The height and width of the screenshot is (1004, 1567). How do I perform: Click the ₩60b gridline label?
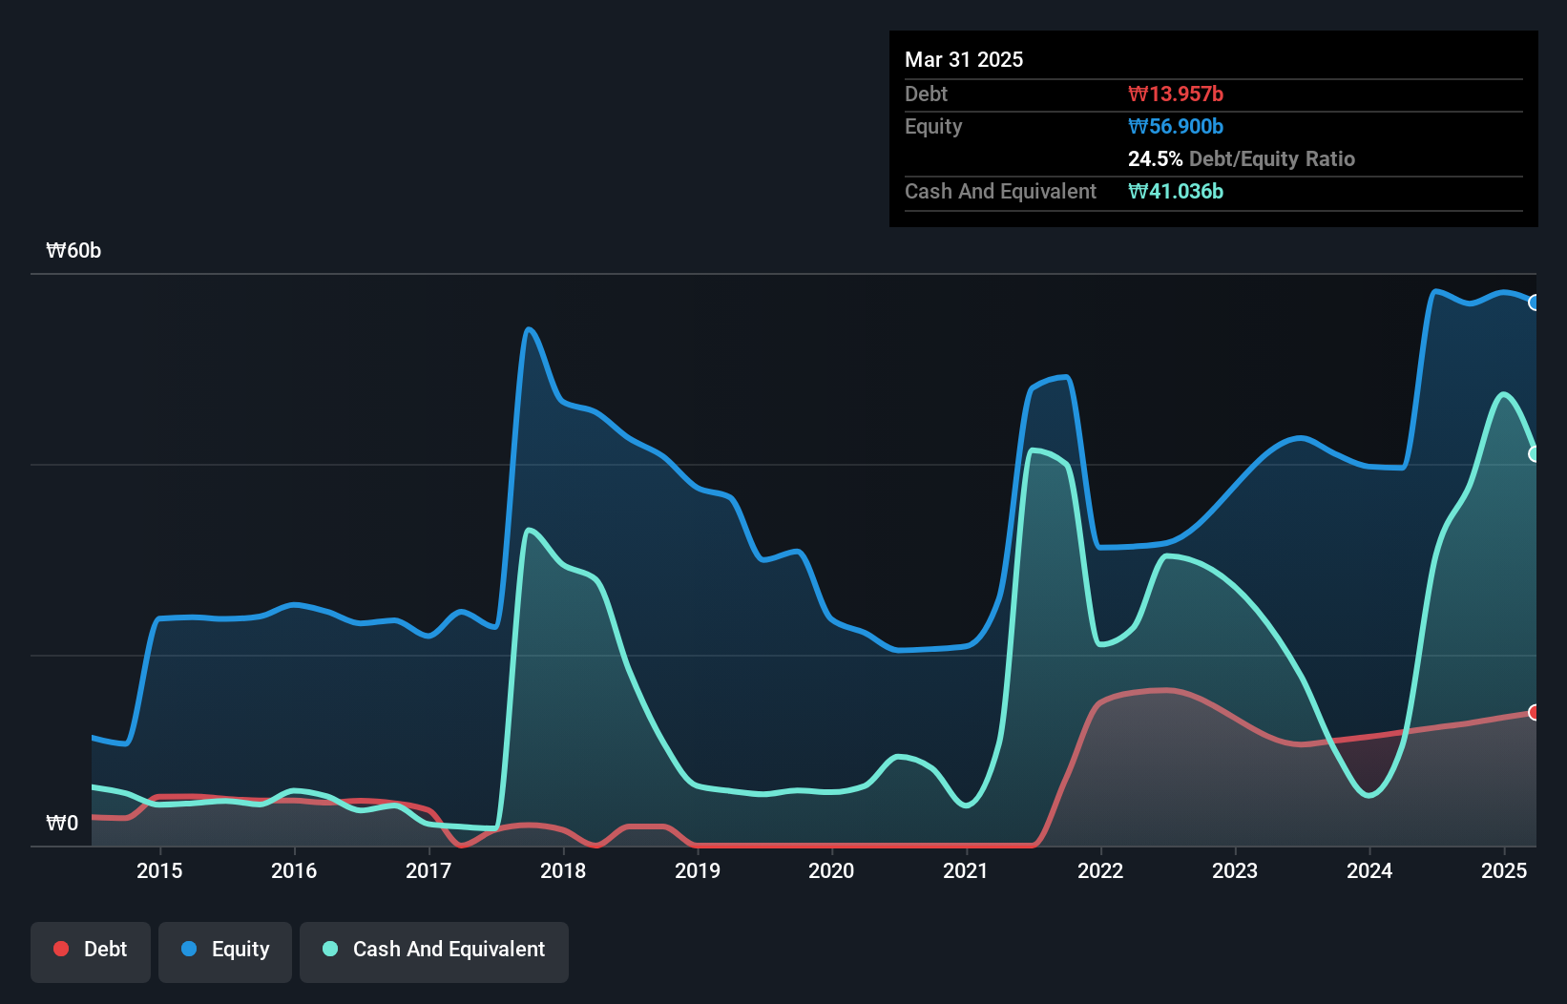click(73, 250)
